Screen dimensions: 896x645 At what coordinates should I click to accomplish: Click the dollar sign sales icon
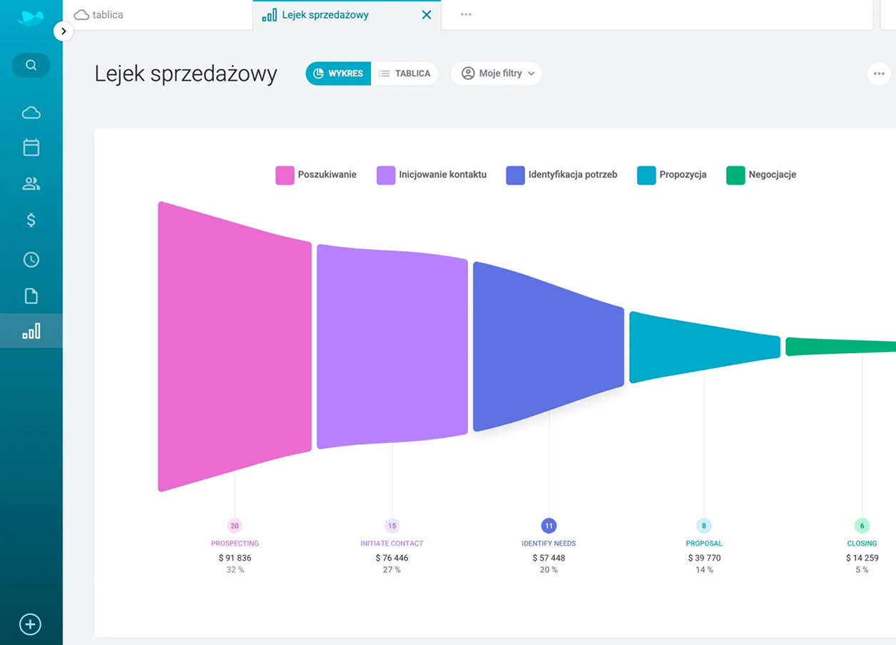[31, 220]
